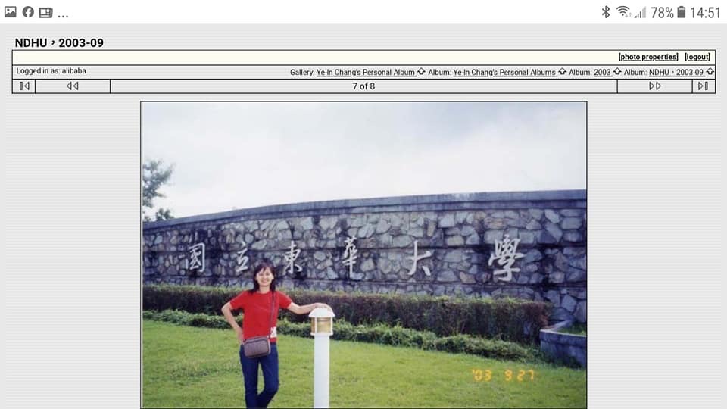Open Ye-In Chang's Personal Album gallery link
The width and height of the screenshot is (727, 409).
pos(365,73)
